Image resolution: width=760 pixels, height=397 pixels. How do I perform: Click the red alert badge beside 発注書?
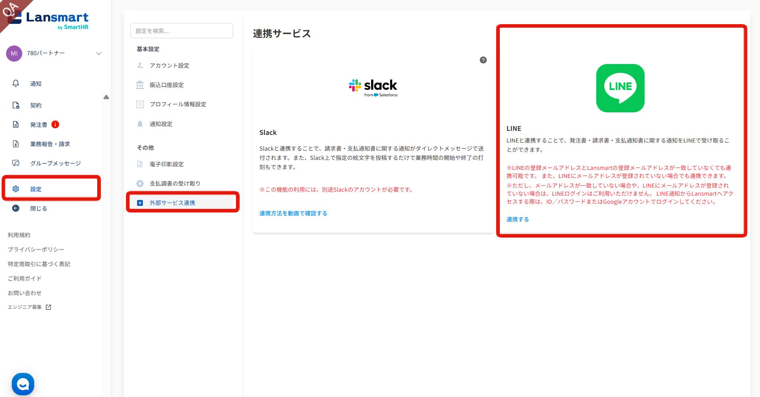click(55, 124)
